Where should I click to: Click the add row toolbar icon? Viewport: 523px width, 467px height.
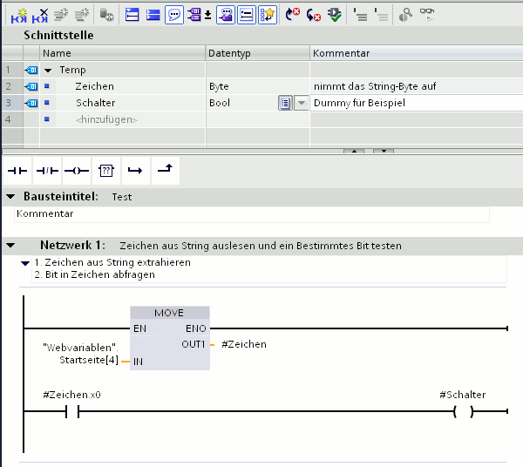(82, 15)
